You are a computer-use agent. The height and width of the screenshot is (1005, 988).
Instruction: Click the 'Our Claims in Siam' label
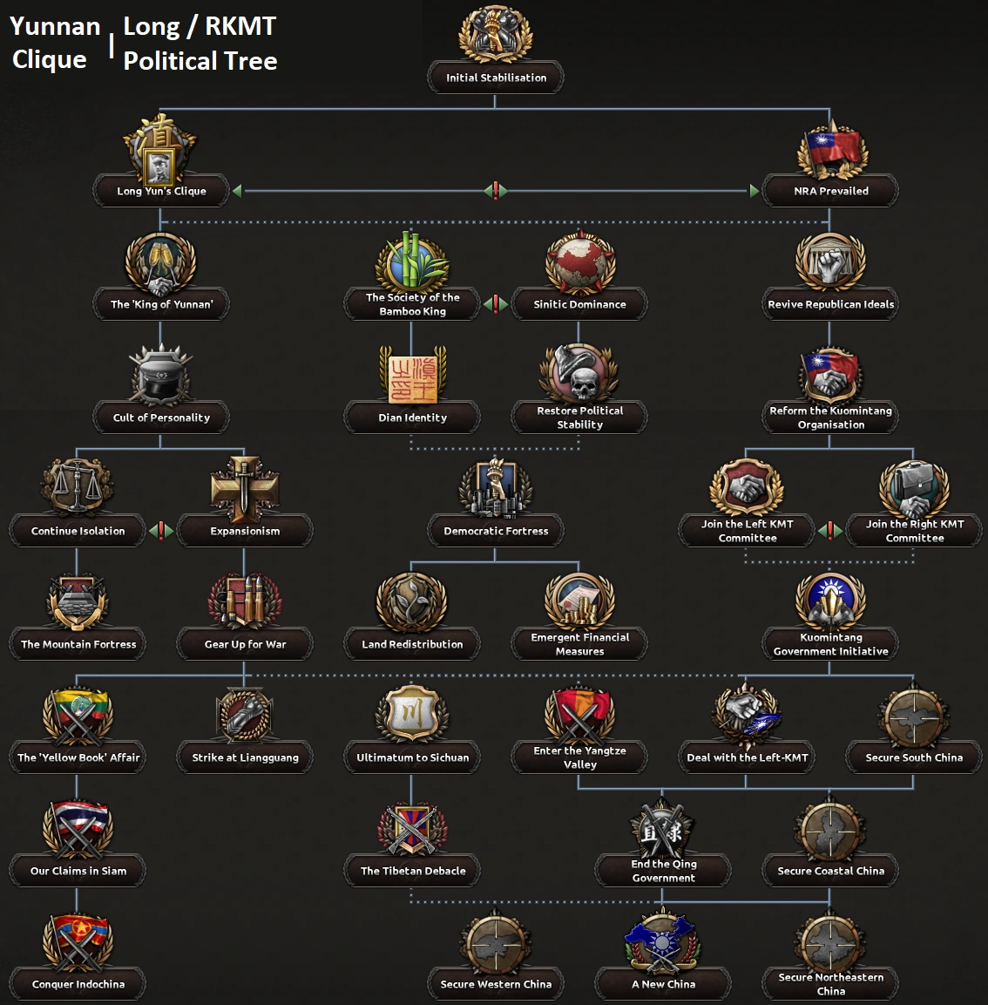pos(78,871)
